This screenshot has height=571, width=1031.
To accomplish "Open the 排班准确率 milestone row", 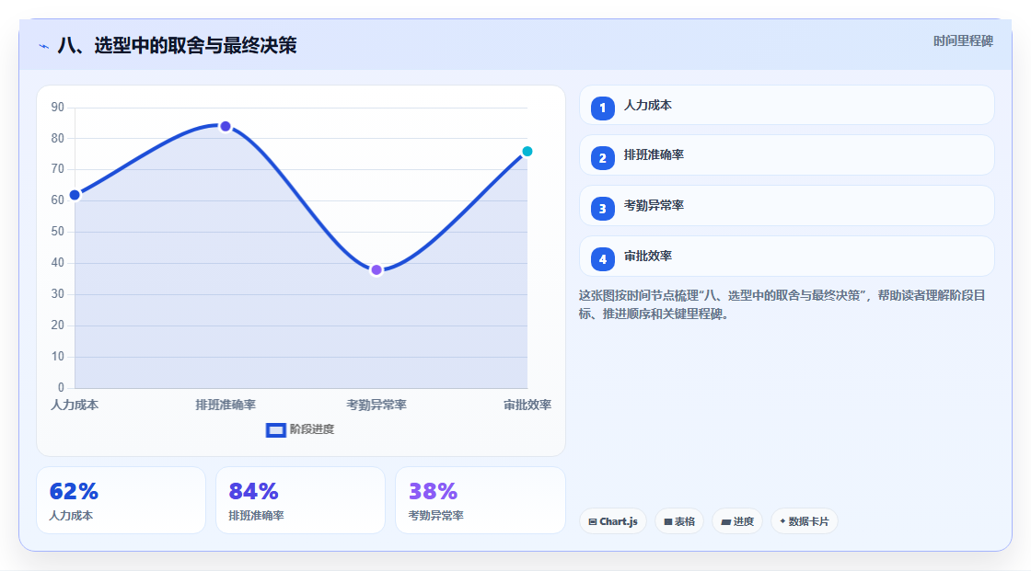I will click(786, 155).
